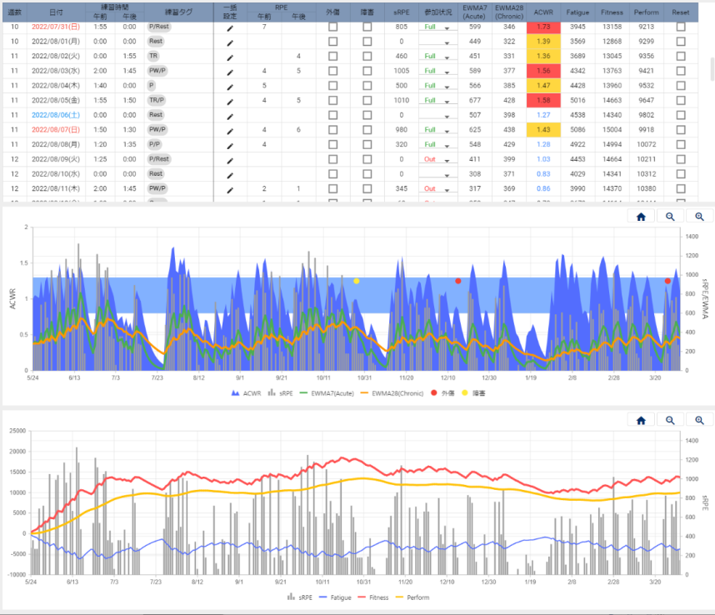Click the P/Rest tag for 2022/07/31

pyautogui.click(x=158, y=27)
